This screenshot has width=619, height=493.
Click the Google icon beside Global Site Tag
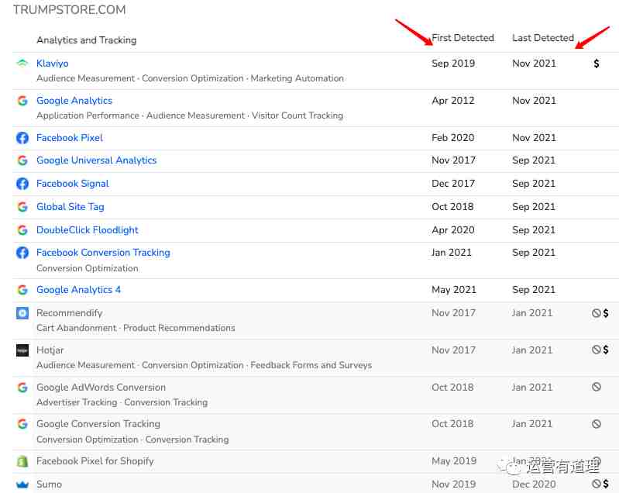pos(22,207)
